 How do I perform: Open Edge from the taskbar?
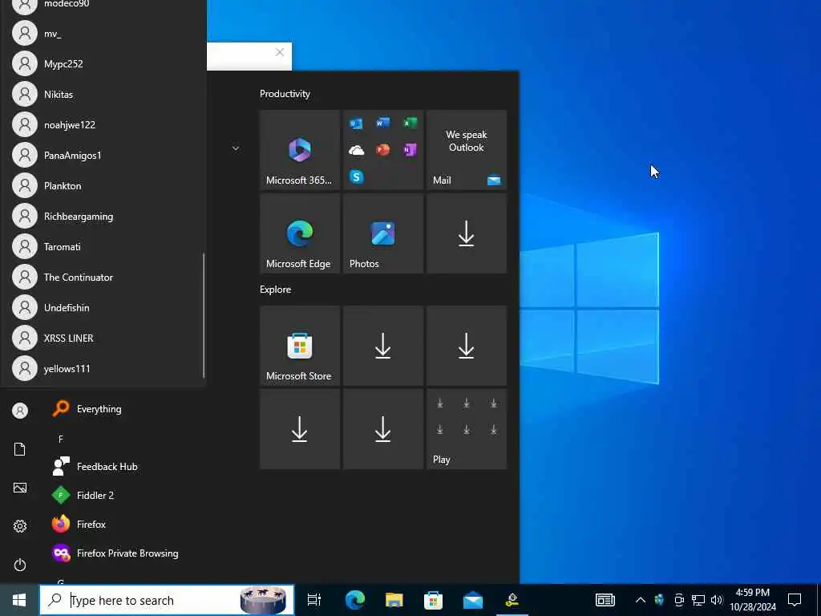point(355,600)
